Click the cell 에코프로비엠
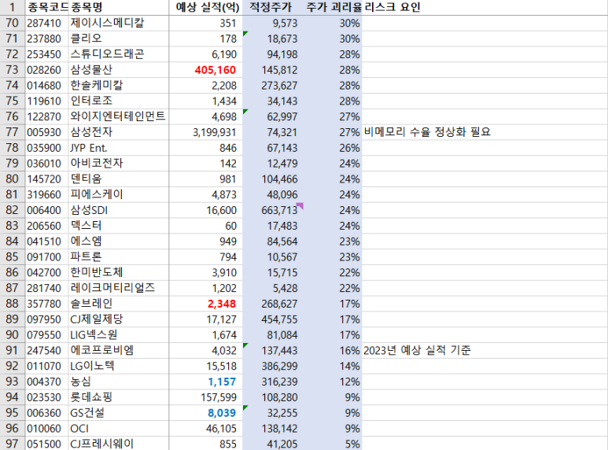This screenshot has height=450, width=608. coord(119,351)
